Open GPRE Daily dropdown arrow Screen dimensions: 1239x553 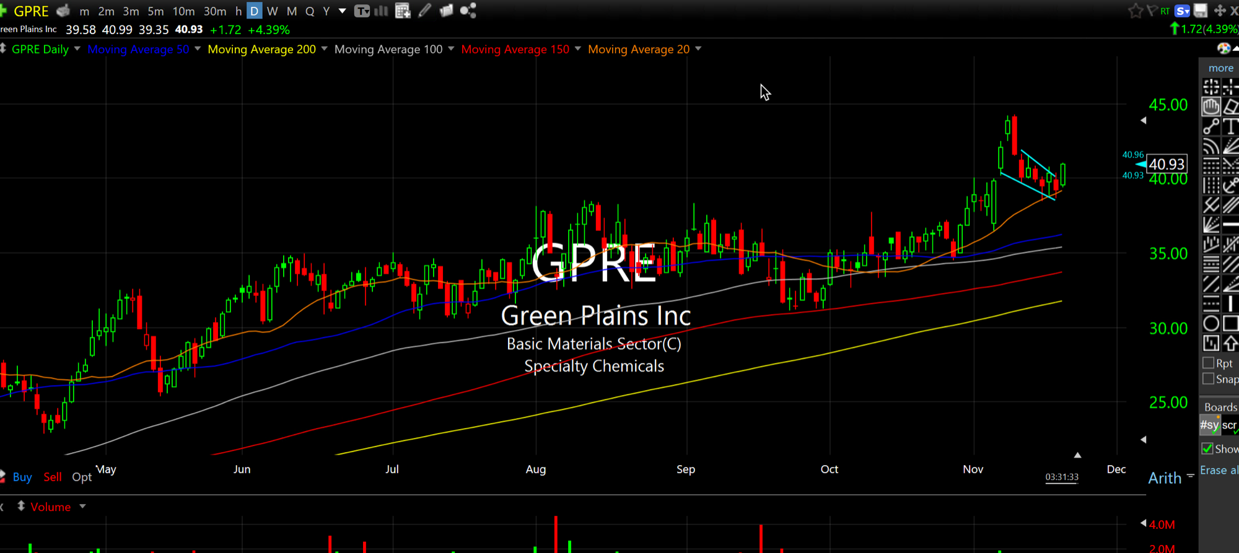[77, 48]
